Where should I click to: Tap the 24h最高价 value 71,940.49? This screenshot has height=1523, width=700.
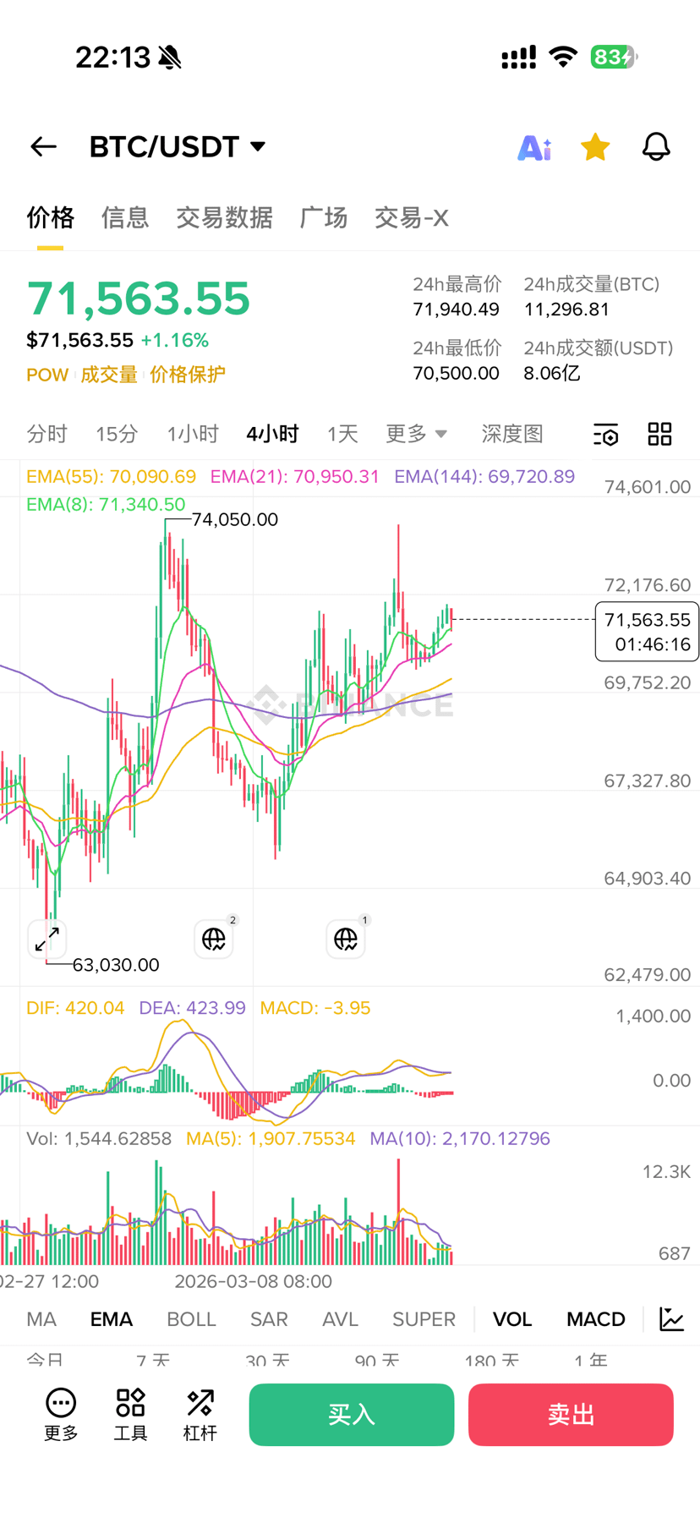click(456, 310)
